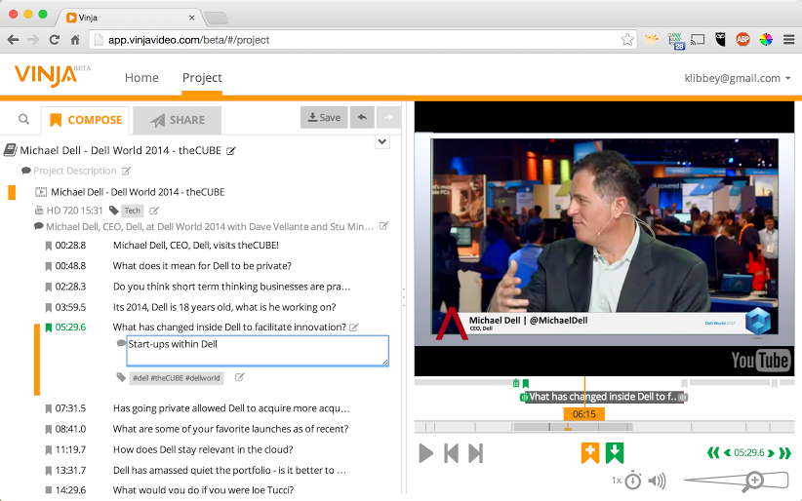Switch to the SHARE tab
Image resolution: width=802 pixels, height=501 pixels.
(x=178, y=120)
